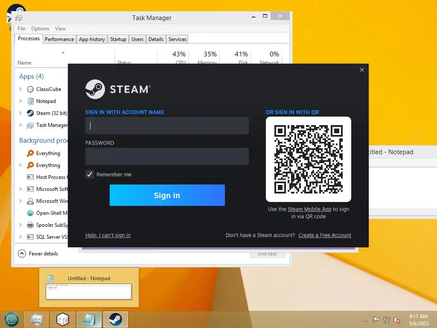Open the View menu in Task Manager
The width and height of the screenshot is (437, 328).
coord(60,29)
